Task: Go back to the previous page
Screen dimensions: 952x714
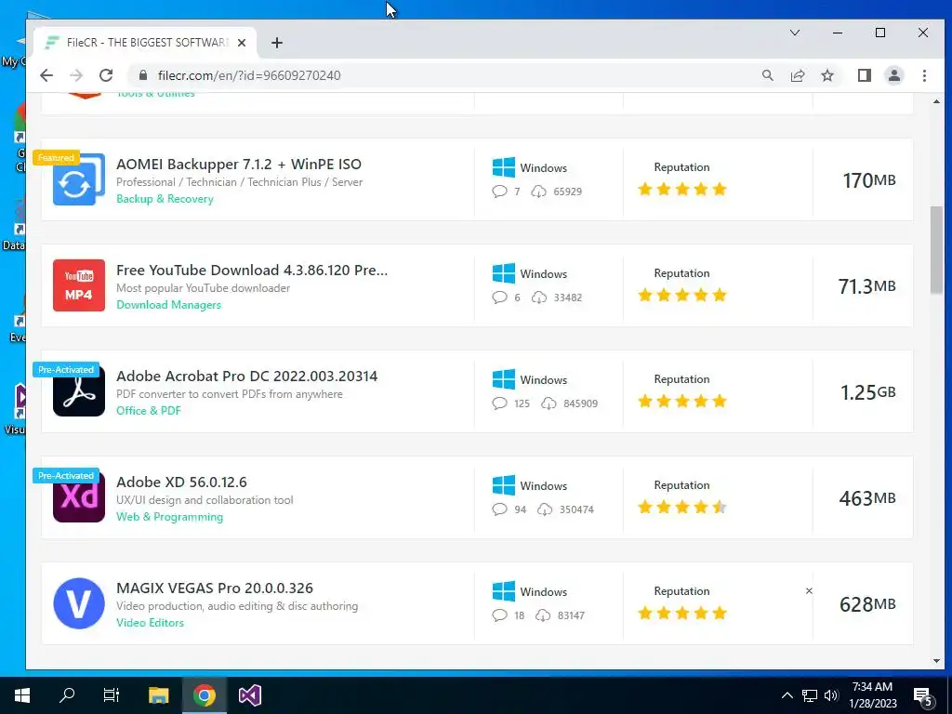Action: tap(46, 75)
